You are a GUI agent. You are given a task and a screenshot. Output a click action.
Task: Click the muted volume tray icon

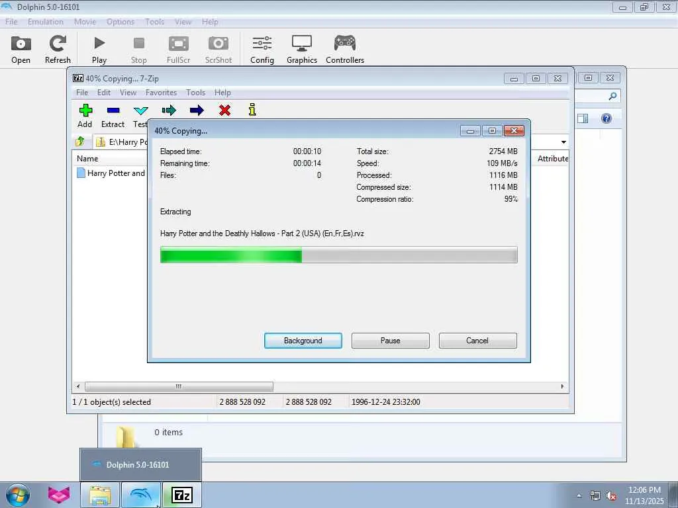click(611, 496)
